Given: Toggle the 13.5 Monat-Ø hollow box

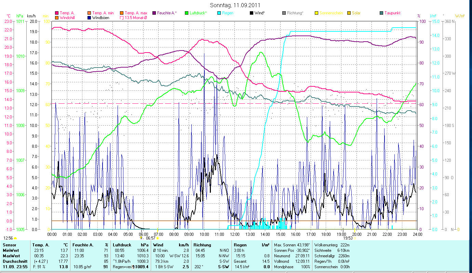Looking at the screenshot, I should (x=122, y=17).
